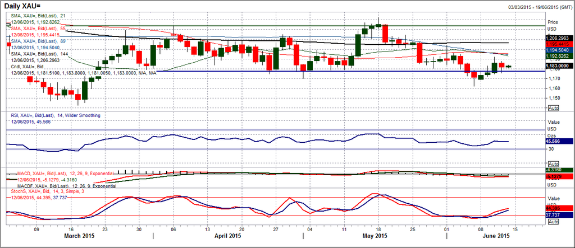Click the blue 37.737 stochastic value tag

click(560, 216)
